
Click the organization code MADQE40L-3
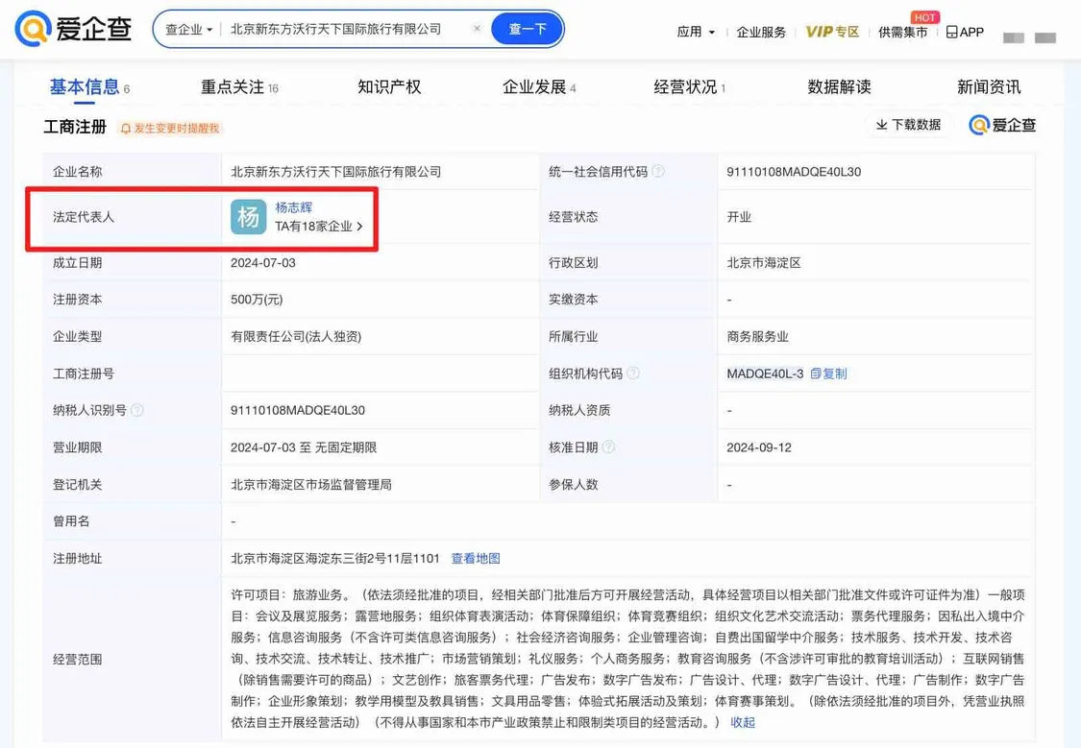click(765, 374)
